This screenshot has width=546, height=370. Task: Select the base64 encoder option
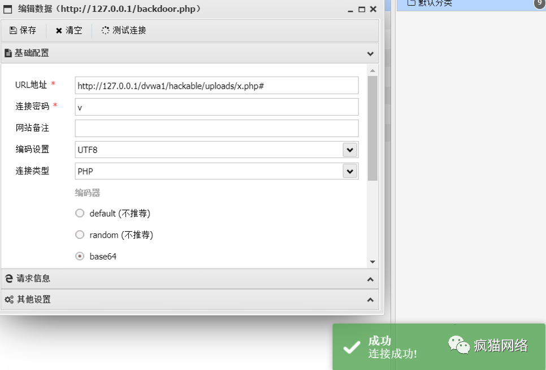(80, 256)
